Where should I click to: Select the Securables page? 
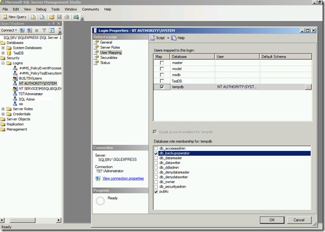tap(108, 57)
